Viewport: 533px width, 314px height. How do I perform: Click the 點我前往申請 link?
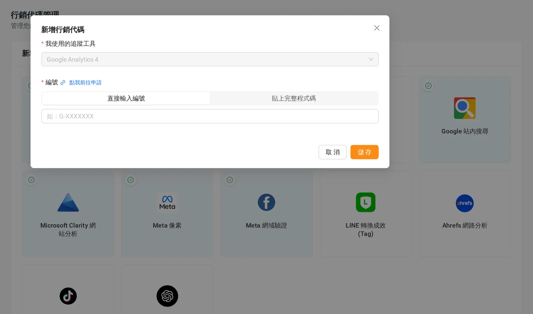pos(85,83)
